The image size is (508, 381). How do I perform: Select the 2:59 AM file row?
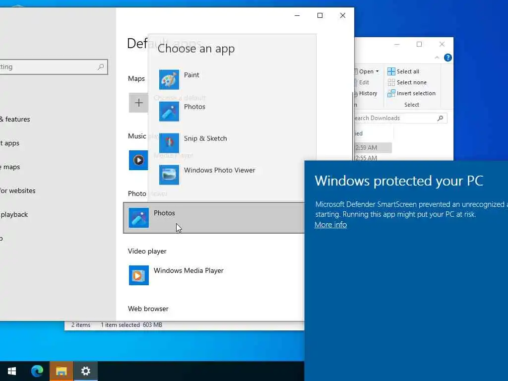pos(373,148)
